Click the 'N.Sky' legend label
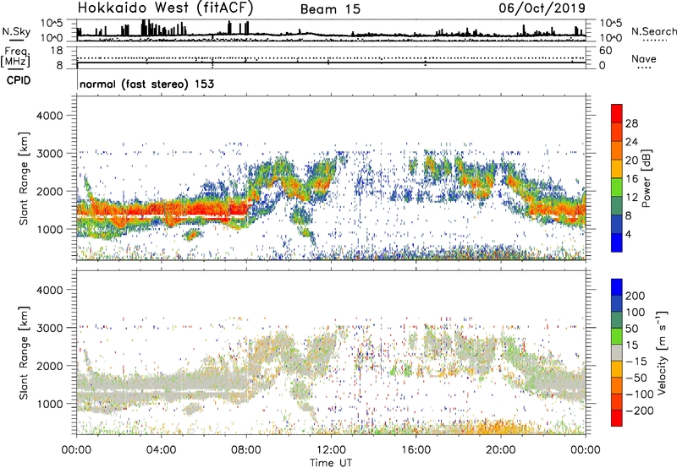 (x=16, y=31)
